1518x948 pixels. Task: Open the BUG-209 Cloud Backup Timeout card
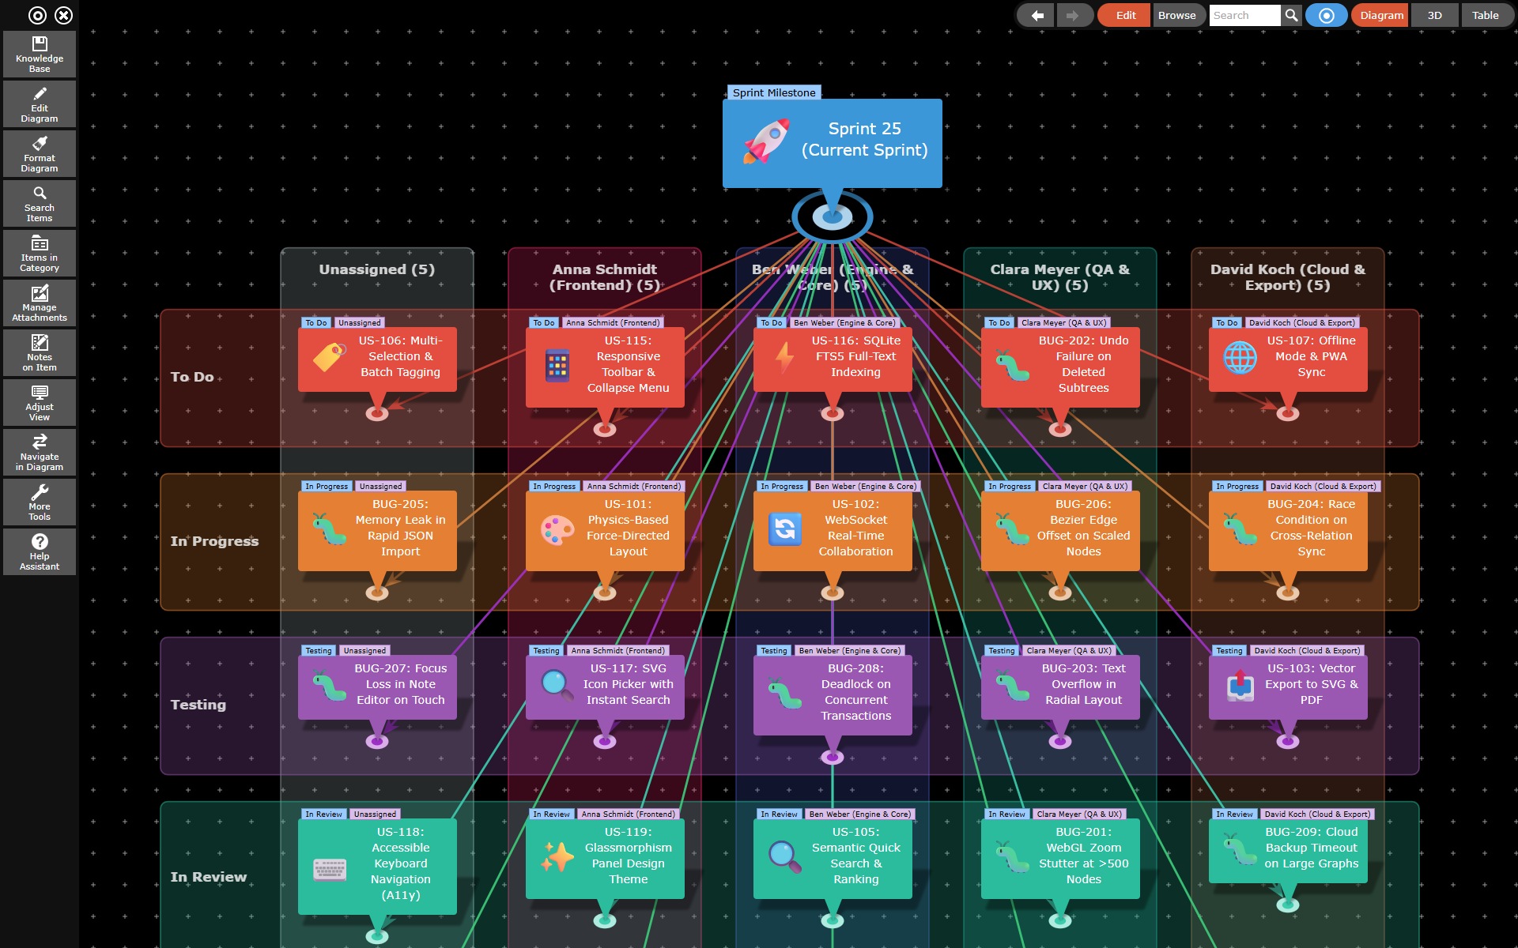click(x=1288, y=850)
